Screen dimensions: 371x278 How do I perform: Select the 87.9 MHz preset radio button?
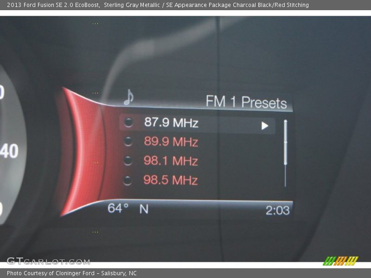pyautogui.click(x=128, y=122)
